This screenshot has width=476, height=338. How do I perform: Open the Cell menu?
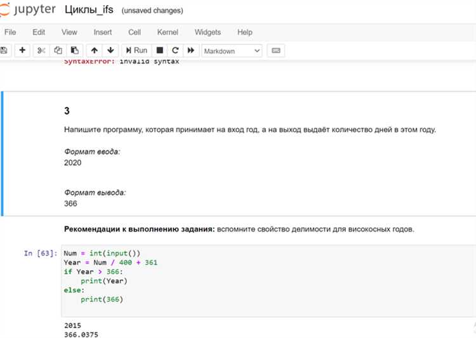pyautogui.click(x=135, y=32)
